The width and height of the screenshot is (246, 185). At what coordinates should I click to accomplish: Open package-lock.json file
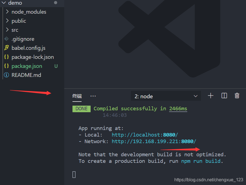tap(32, 57)
